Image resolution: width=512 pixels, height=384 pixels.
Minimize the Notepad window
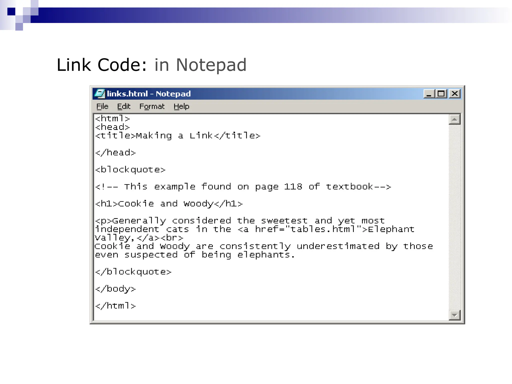pos(429,94)
